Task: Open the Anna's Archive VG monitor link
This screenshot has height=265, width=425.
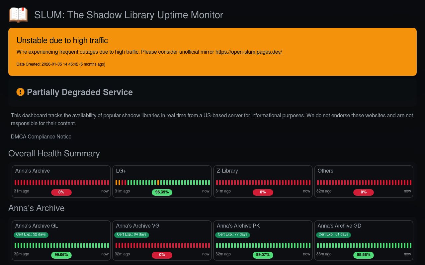Action: click(x=138, y=226)
